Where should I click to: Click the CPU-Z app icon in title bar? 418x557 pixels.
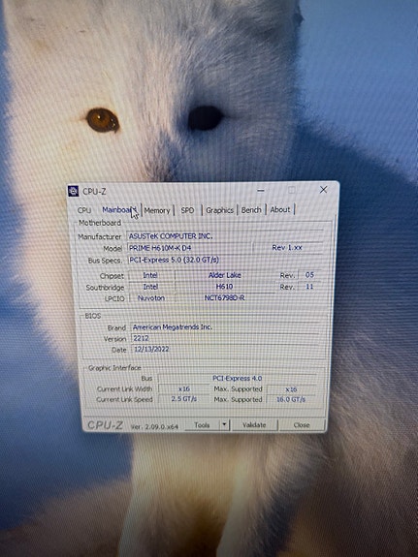[74, 191]
